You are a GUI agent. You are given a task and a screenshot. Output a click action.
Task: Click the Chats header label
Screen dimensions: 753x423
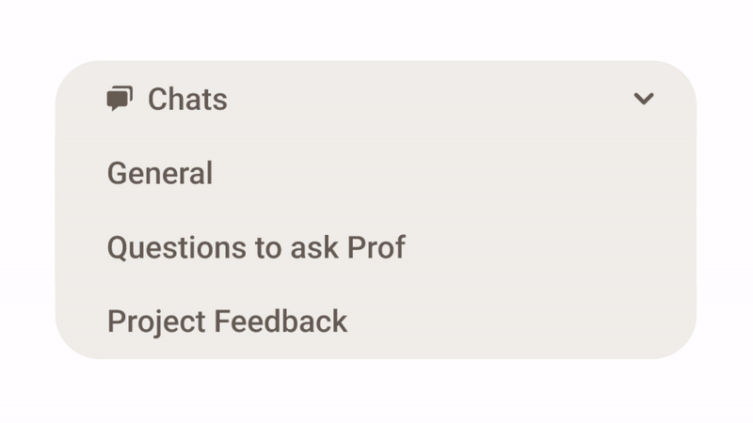(187, 99)
